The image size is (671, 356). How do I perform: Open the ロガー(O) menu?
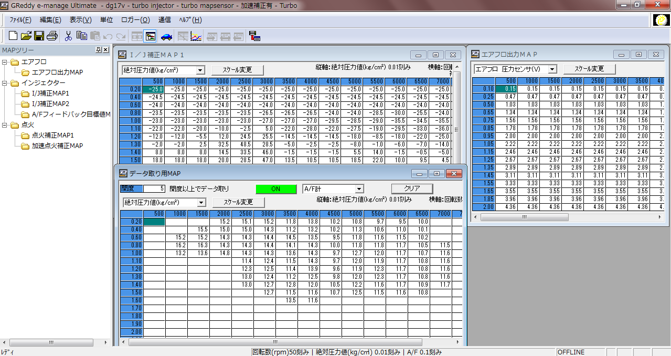tap(135, 20)
